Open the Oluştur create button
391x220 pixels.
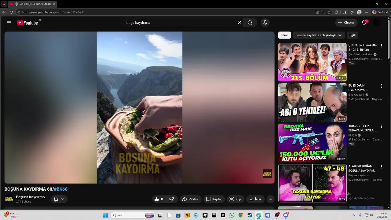tap(346, 23)
